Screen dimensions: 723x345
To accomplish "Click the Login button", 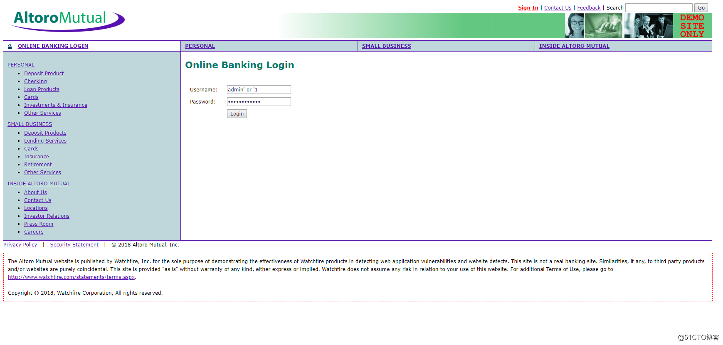I will 237,114.
